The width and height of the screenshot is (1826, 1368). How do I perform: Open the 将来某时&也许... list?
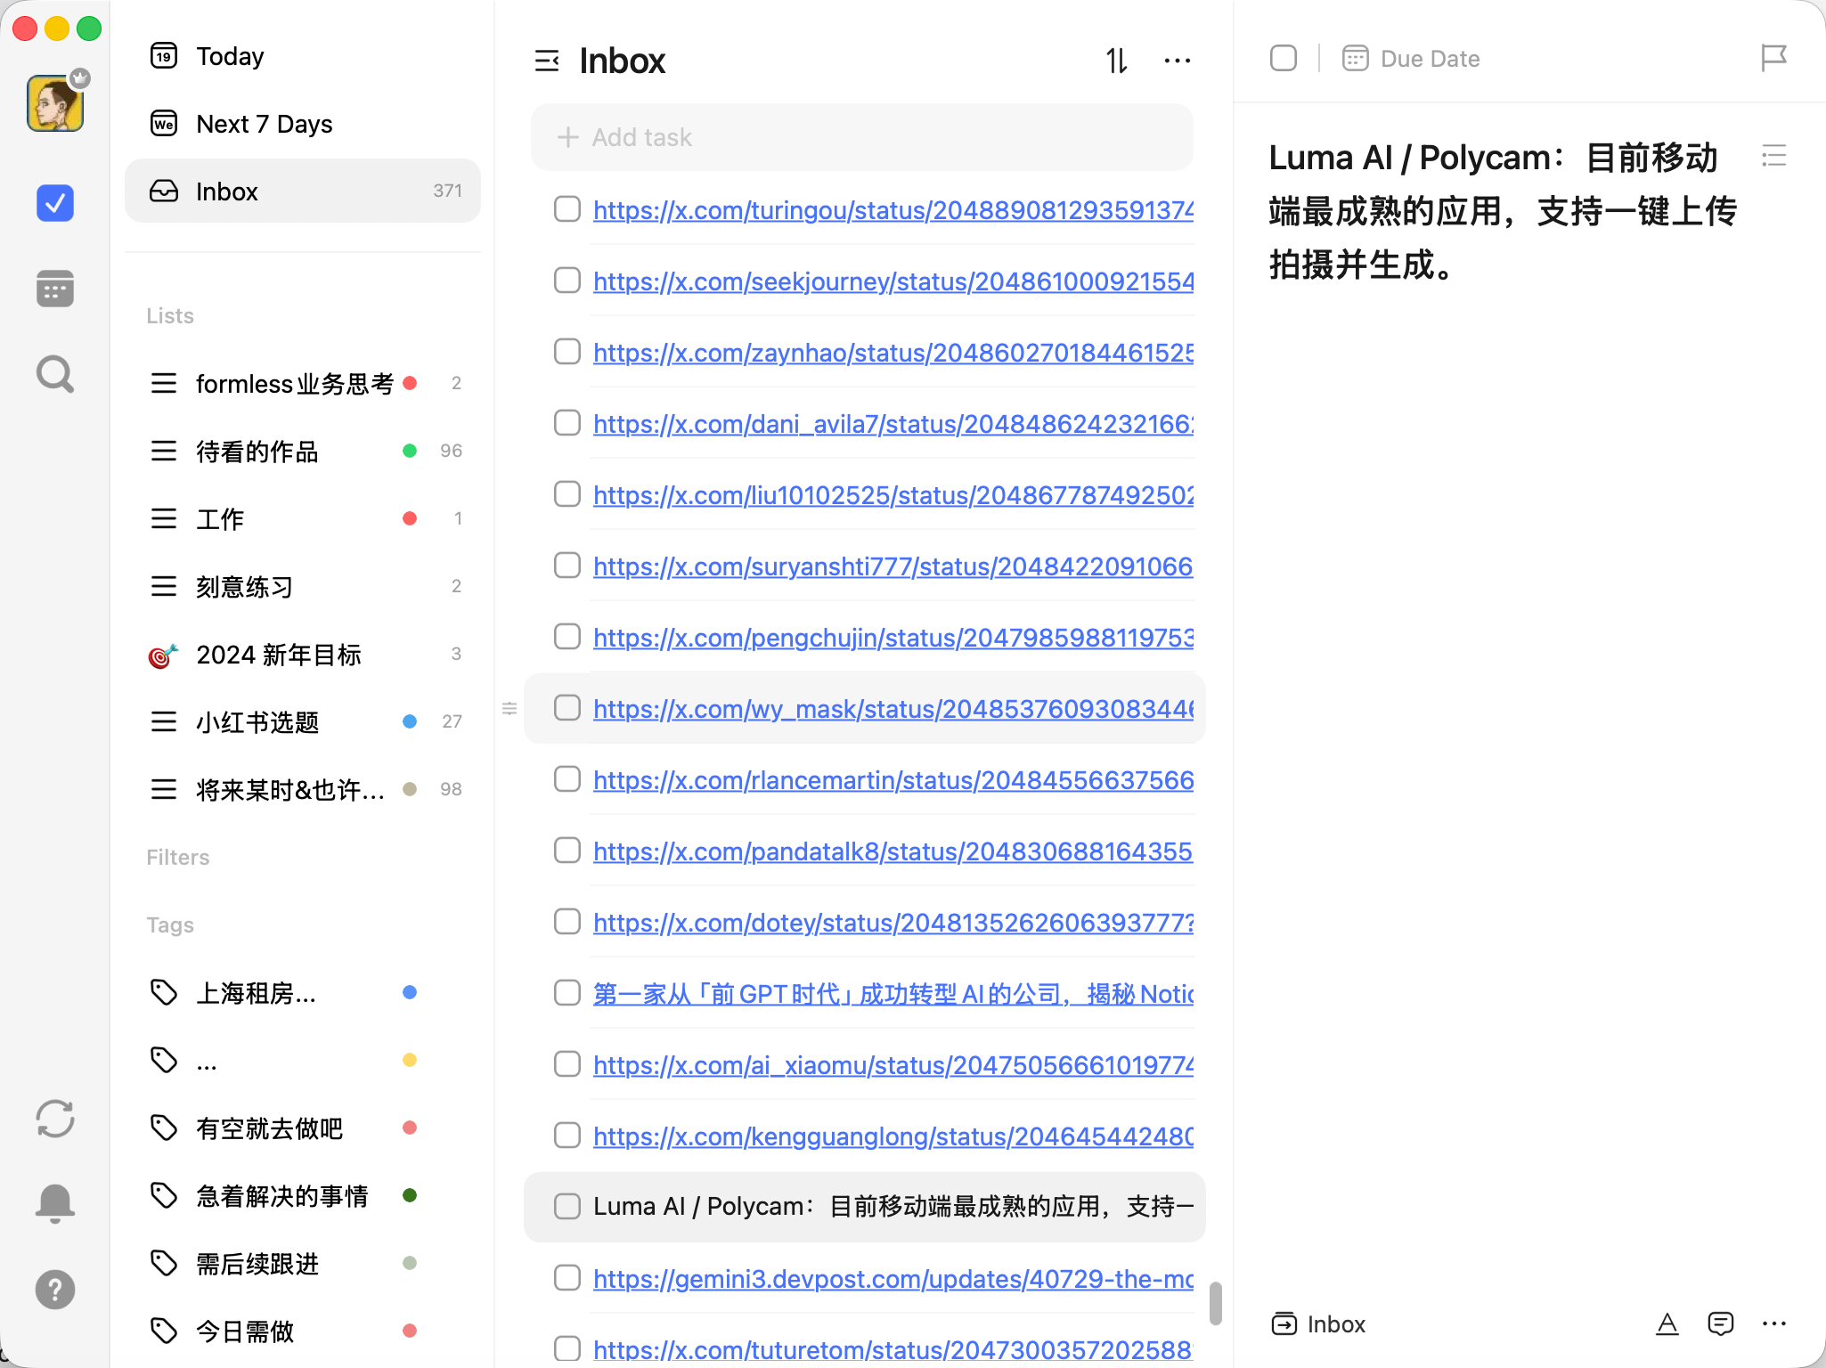(x=303, y=789)
